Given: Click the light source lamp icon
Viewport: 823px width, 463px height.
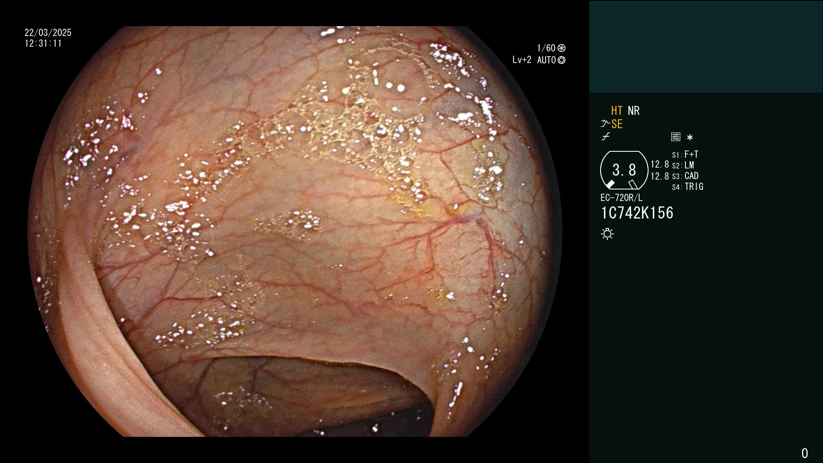Looking at the screenshot, I should 607,234.
